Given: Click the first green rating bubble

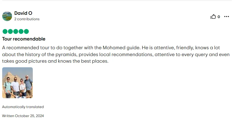Looking at the screenshot, I should (x=5, y=31).
